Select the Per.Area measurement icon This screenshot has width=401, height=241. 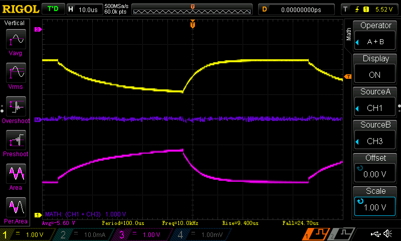coord(17,210)
